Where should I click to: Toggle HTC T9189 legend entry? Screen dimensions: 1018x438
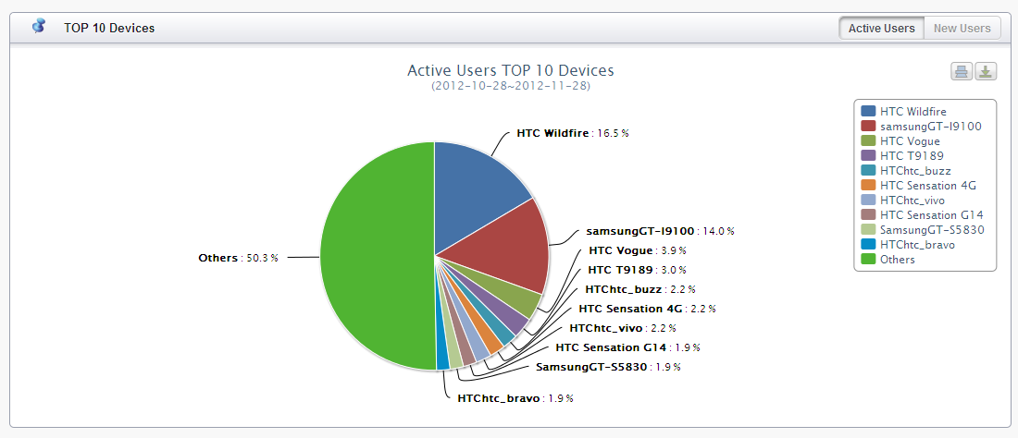coord(901,155)
